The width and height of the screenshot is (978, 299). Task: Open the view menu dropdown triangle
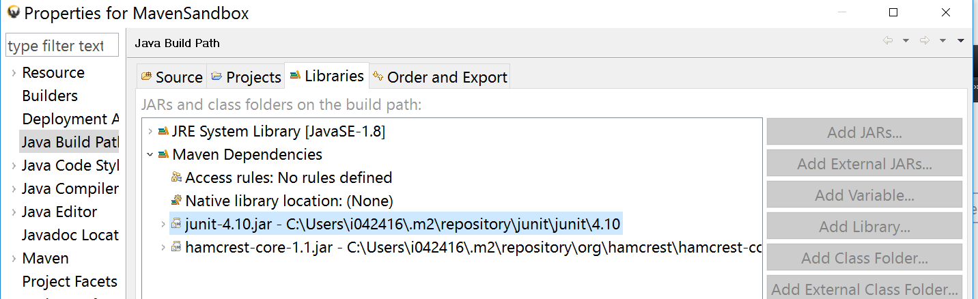point(960,41)
